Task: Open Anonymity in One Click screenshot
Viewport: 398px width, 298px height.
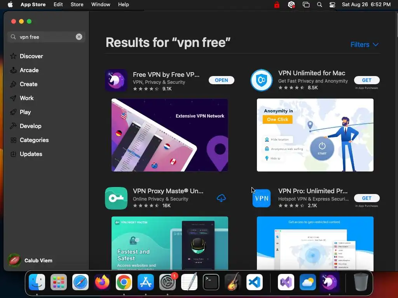Action: (315, 135)
